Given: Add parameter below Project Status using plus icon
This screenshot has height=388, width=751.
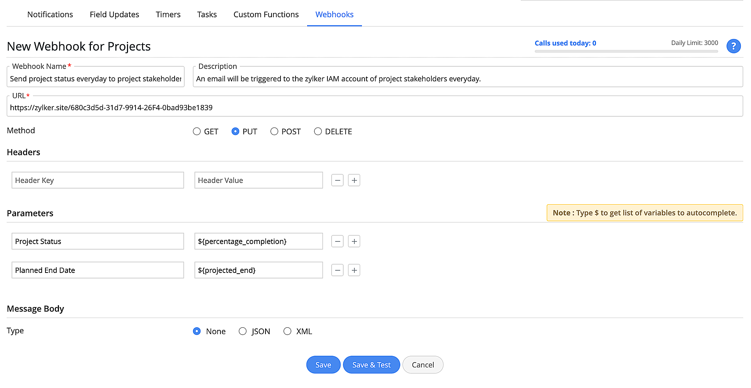Looking at the screenshot, I should pyautogui.click(x=354, y=241).
